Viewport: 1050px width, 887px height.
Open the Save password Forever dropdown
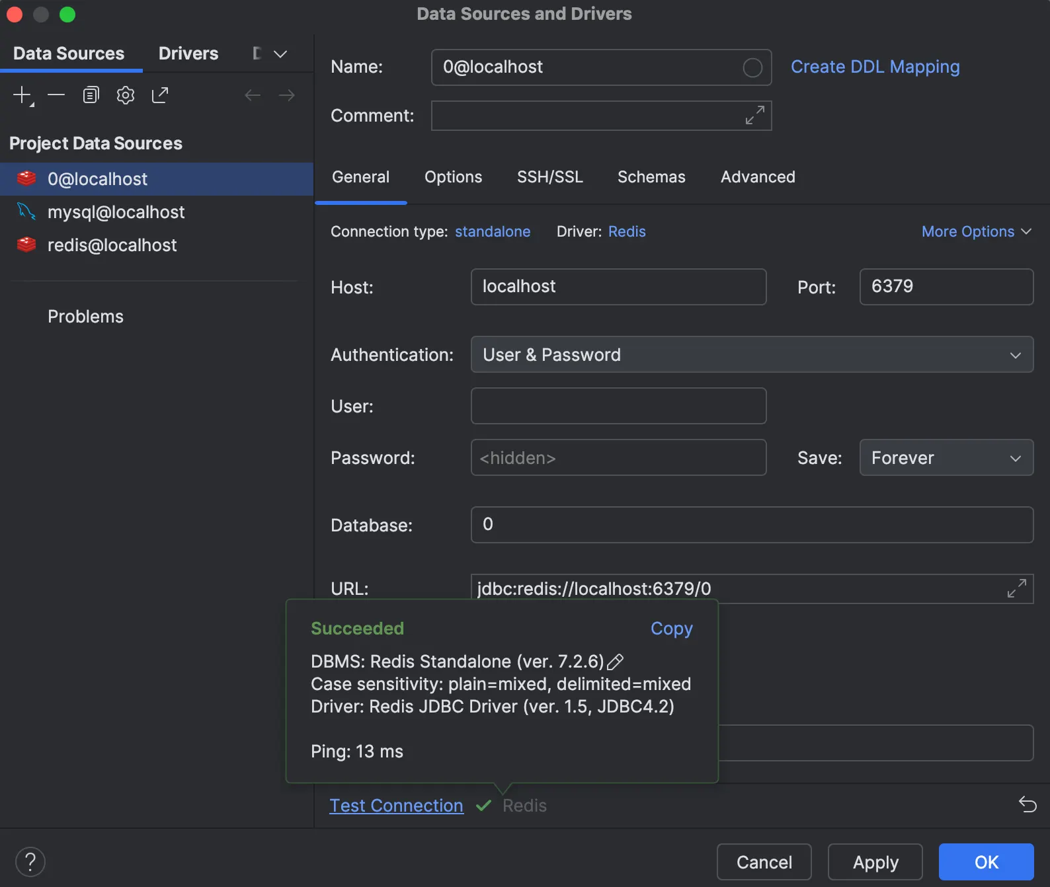click(946, 458)
